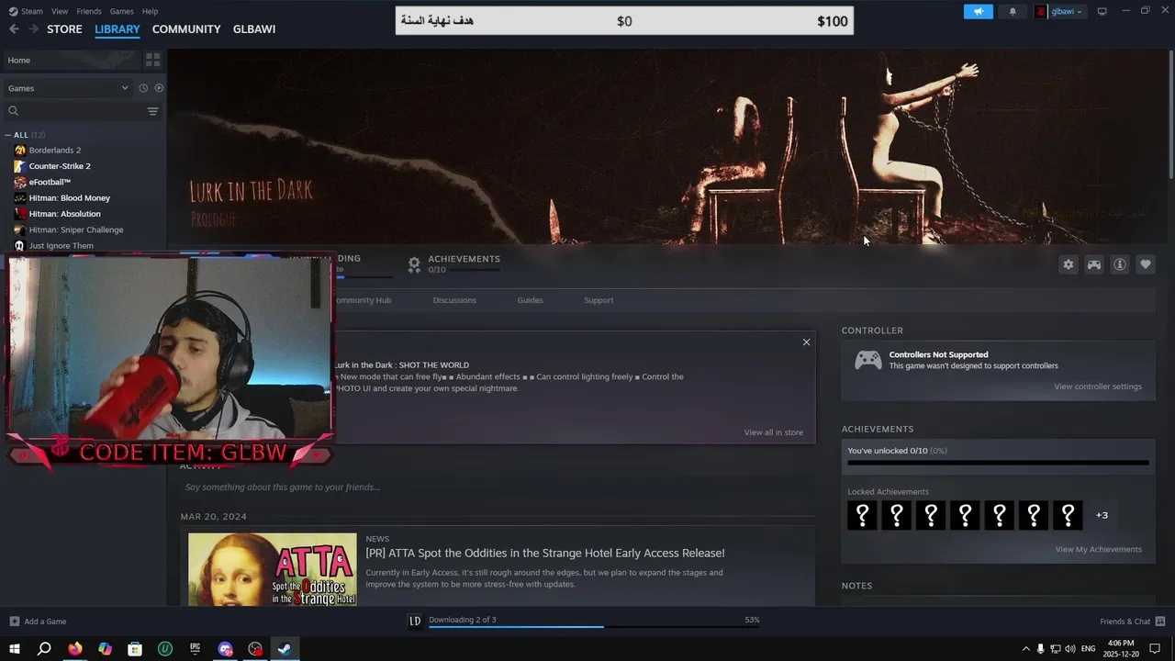This screenshot has width=1175, height=661.
Task: Open the Help menu
Action: point(150,11)
